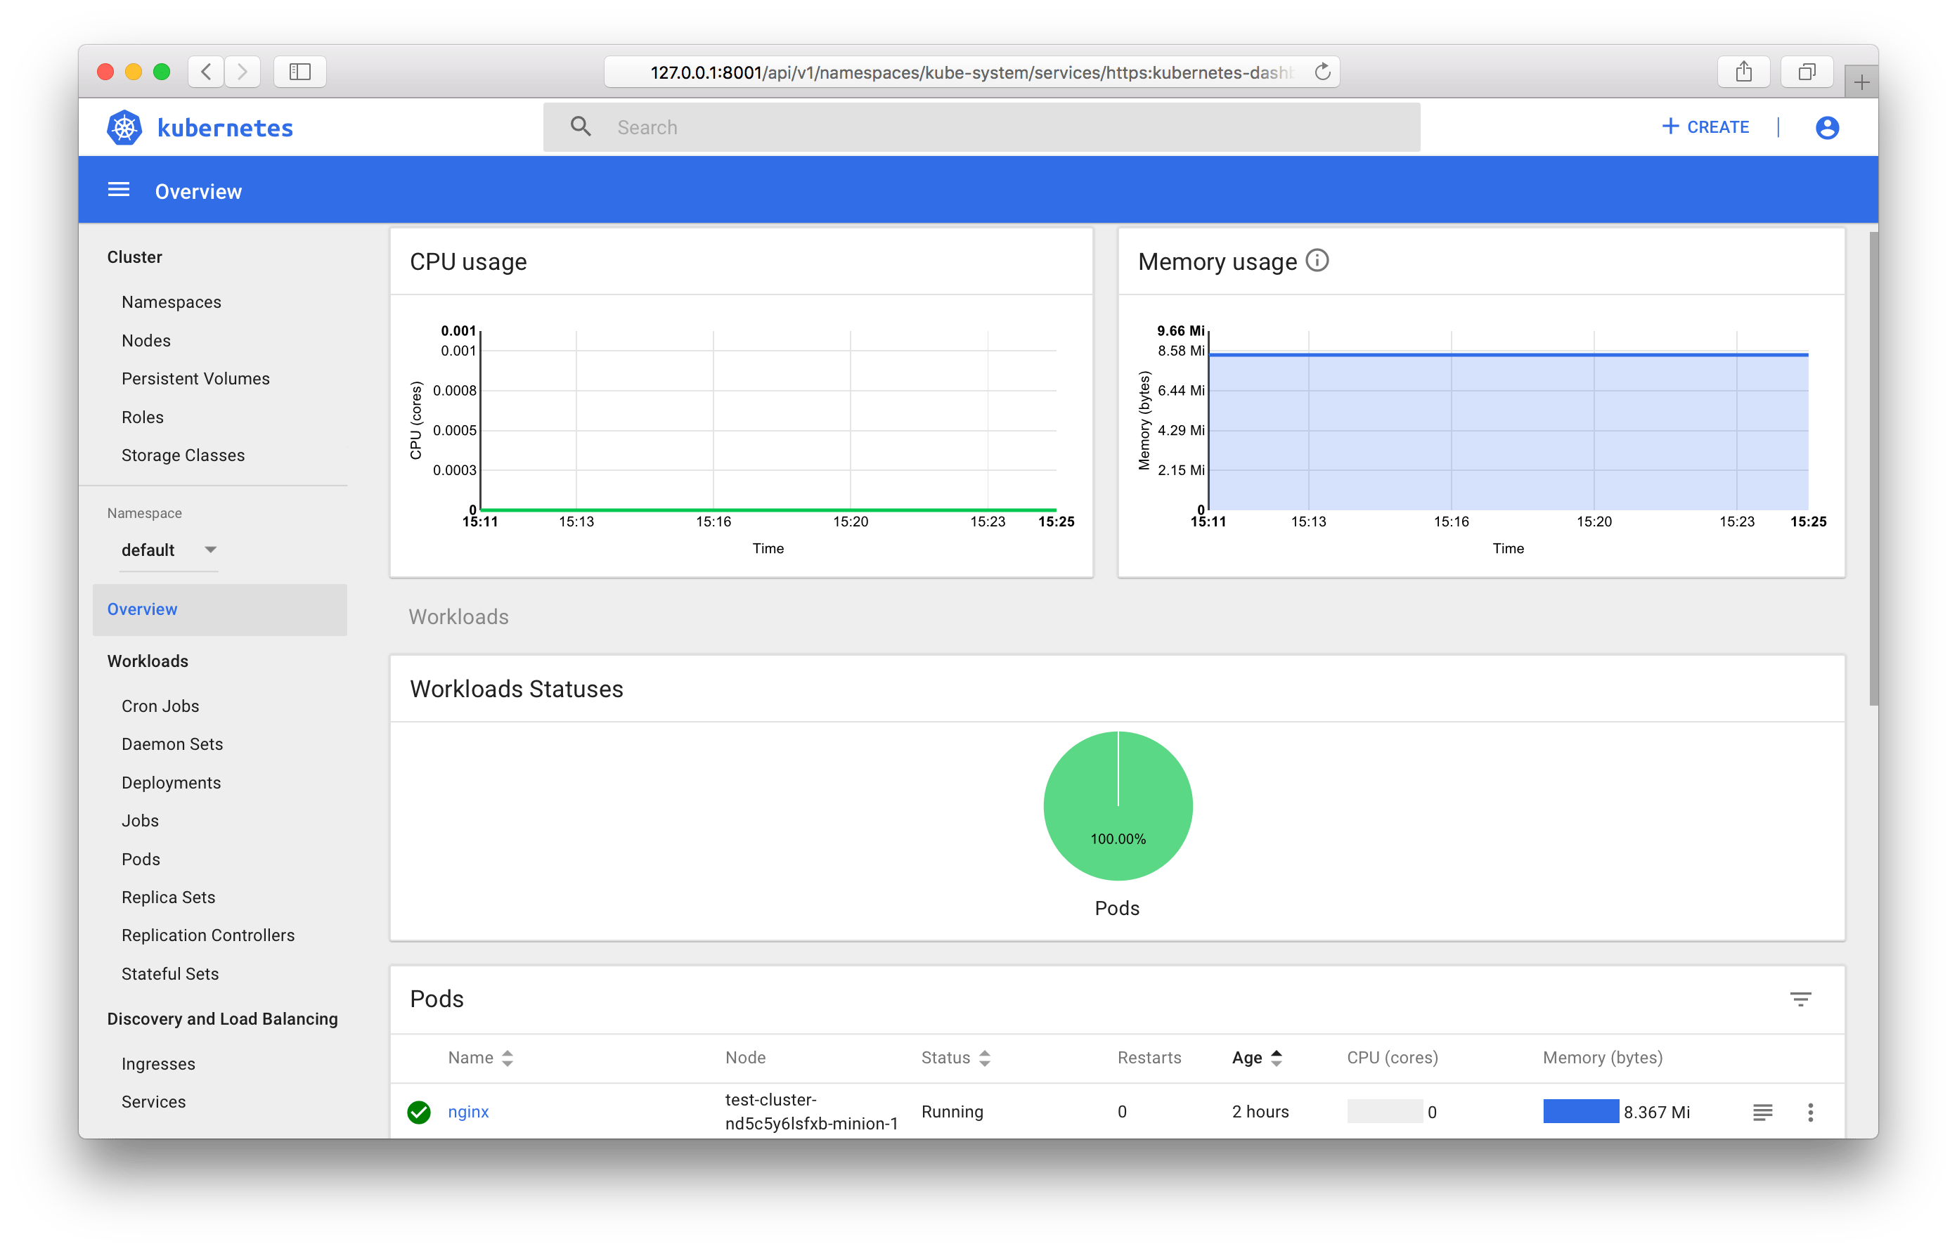Open Deployments in the sidebar

coord(171,782)
